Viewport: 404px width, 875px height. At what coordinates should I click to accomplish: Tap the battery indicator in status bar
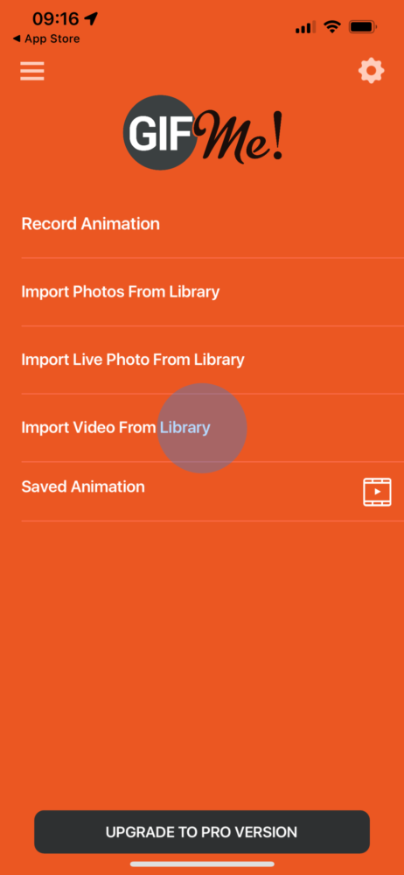pos(363,26)
